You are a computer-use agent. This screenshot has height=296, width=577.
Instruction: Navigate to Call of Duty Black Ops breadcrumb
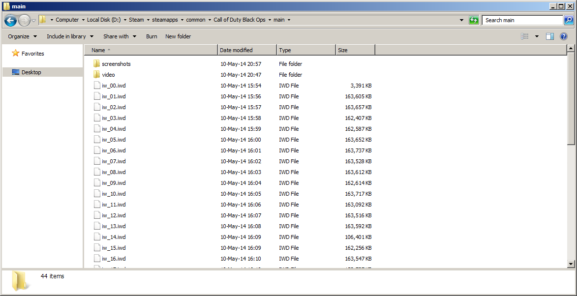(240, 20)
